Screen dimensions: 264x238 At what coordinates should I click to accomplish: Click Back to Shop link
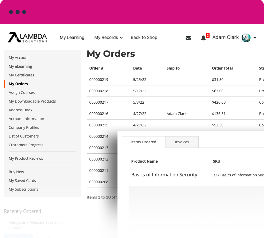click(x=144, y=38)
